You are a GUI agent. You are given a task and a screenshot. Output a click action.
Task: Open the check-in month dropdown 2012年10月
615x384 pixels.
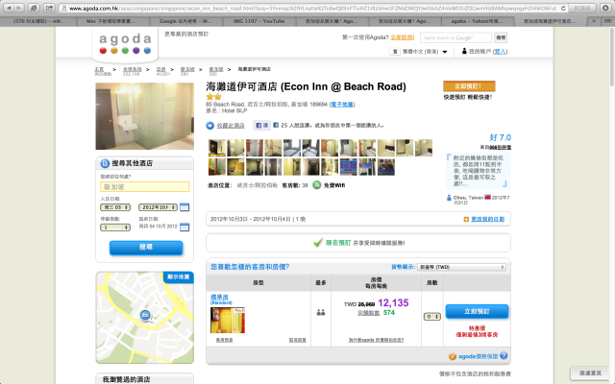click(158, 207)
